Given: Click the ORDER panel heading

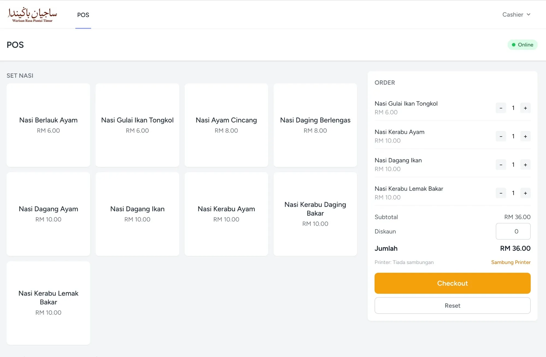Looking at the screenshot, I should 385,82.
